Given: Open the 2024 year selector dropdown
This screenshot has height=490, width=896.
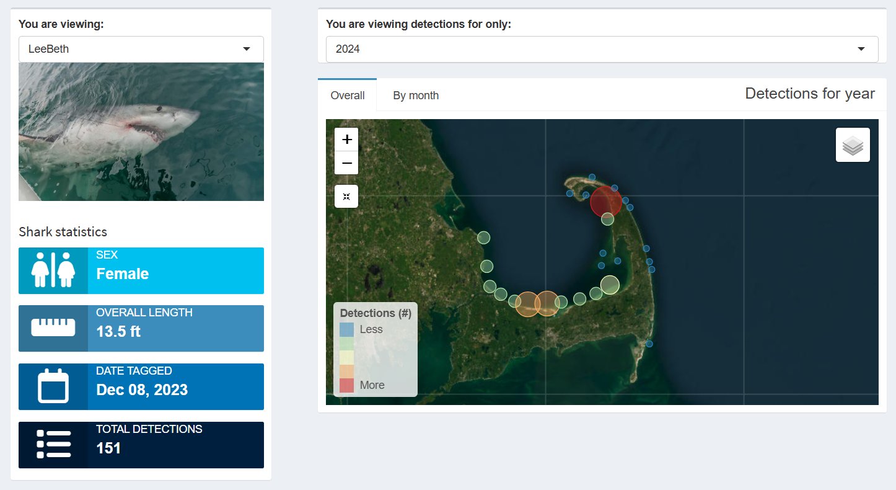Looking at the screenshot, I should (x=602, y=49).
